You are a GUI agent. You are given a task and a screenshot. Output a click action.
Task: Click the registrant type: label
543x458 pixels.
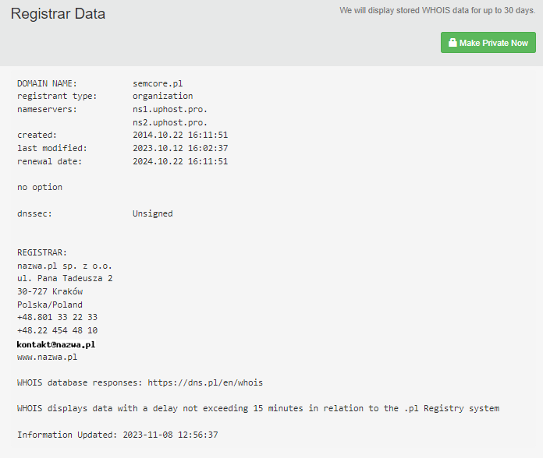pos(57,96)
